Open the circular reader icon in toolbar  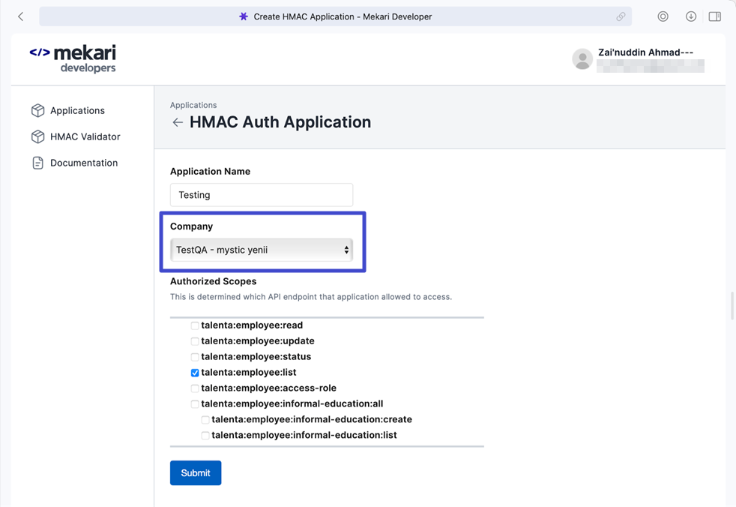pyautogui.click(x=663, y=16)
